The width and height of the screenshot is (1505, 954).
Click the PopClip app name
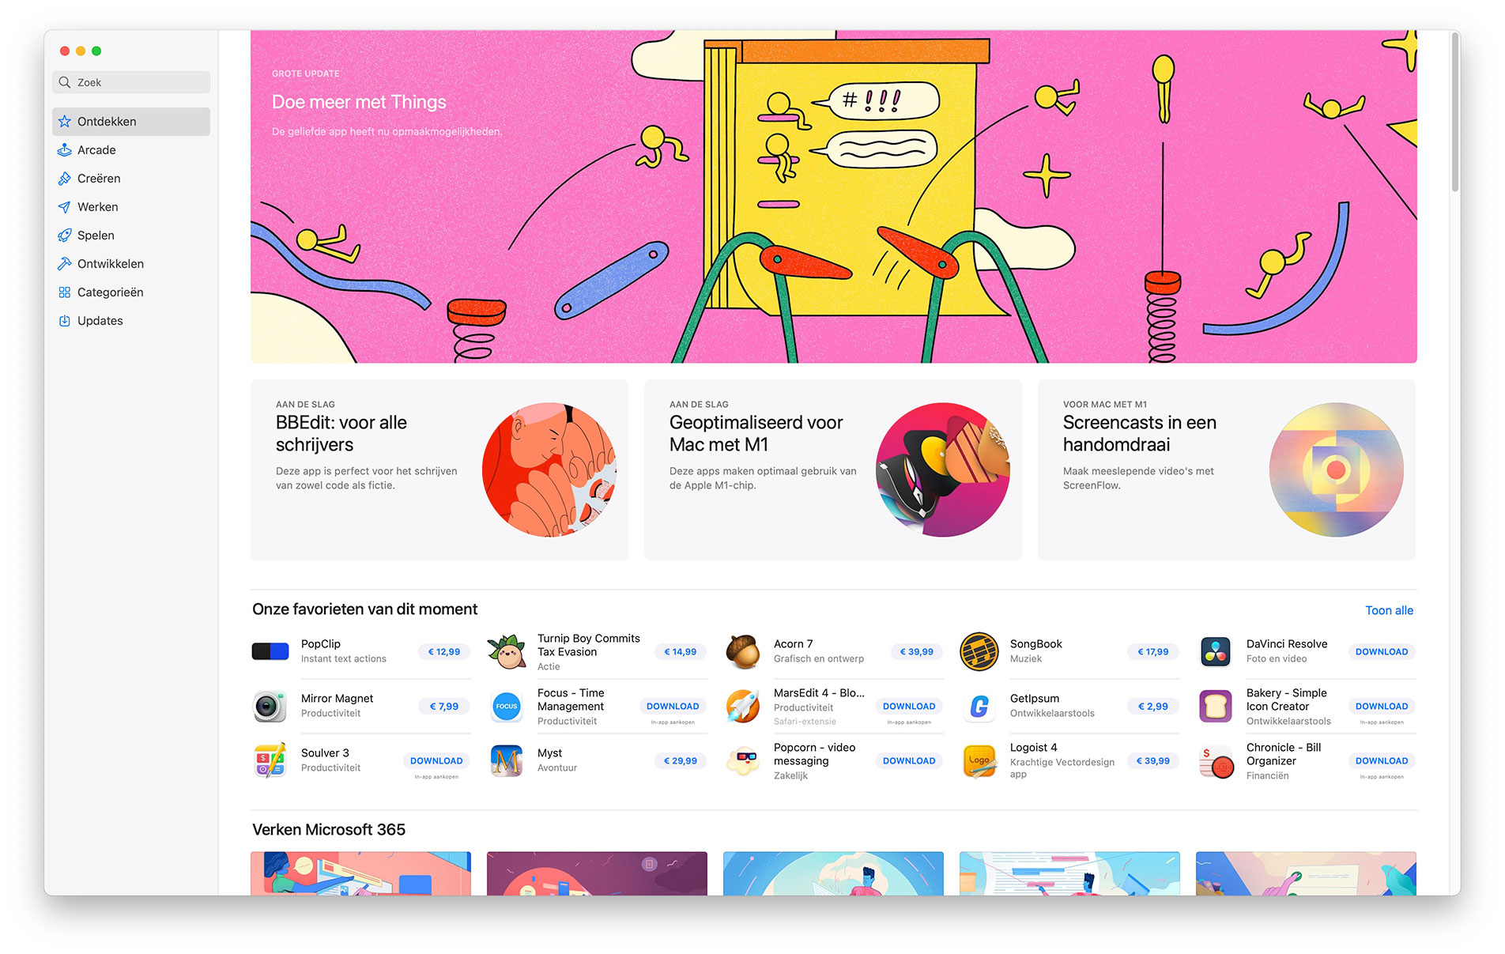tap(321, 644)
